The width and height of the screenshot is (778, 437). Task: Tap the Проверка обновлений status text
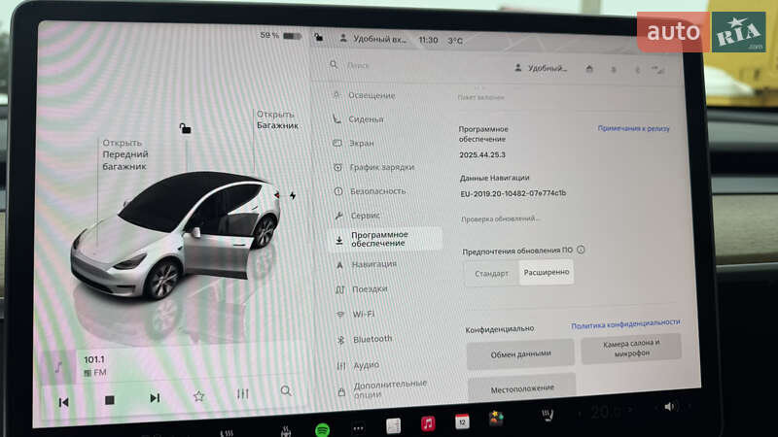click(500, 218)
